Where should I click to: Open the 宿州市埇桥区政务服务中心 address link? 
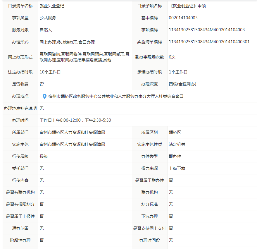[x=116, y=96]
